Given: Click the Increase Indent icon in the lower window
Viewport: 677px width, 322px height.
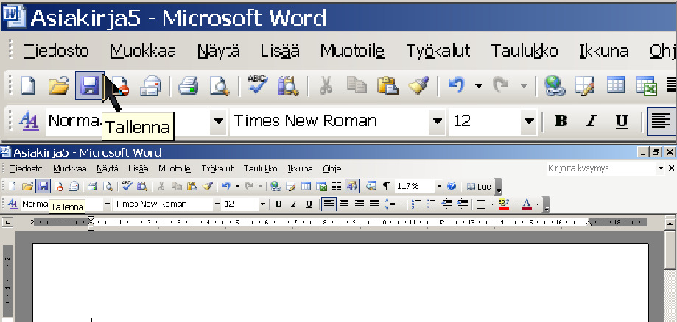Looking at the screenshot, I should click(463, 204).
